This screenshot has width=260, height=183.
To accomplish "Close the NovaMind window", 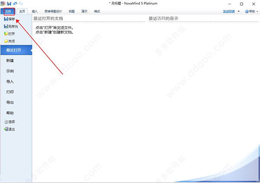I will point(253,4).
